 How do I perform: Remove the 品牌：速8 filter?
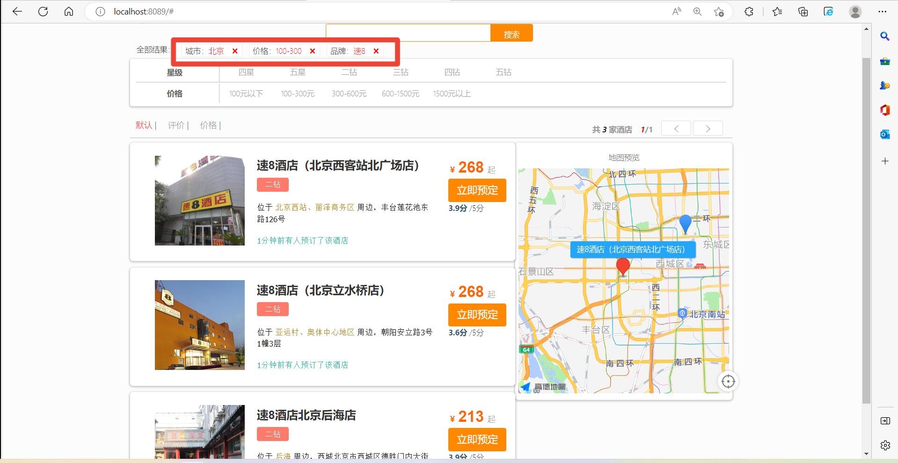coord(376,51)
